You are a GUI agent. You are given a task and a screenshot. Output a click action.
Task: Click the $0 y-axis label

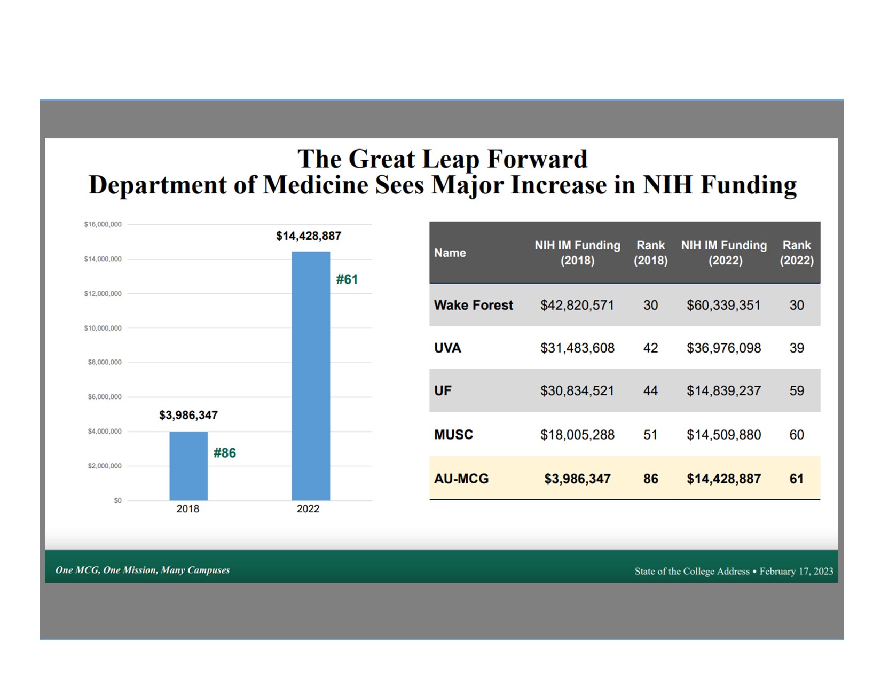[x=117, y=500]
